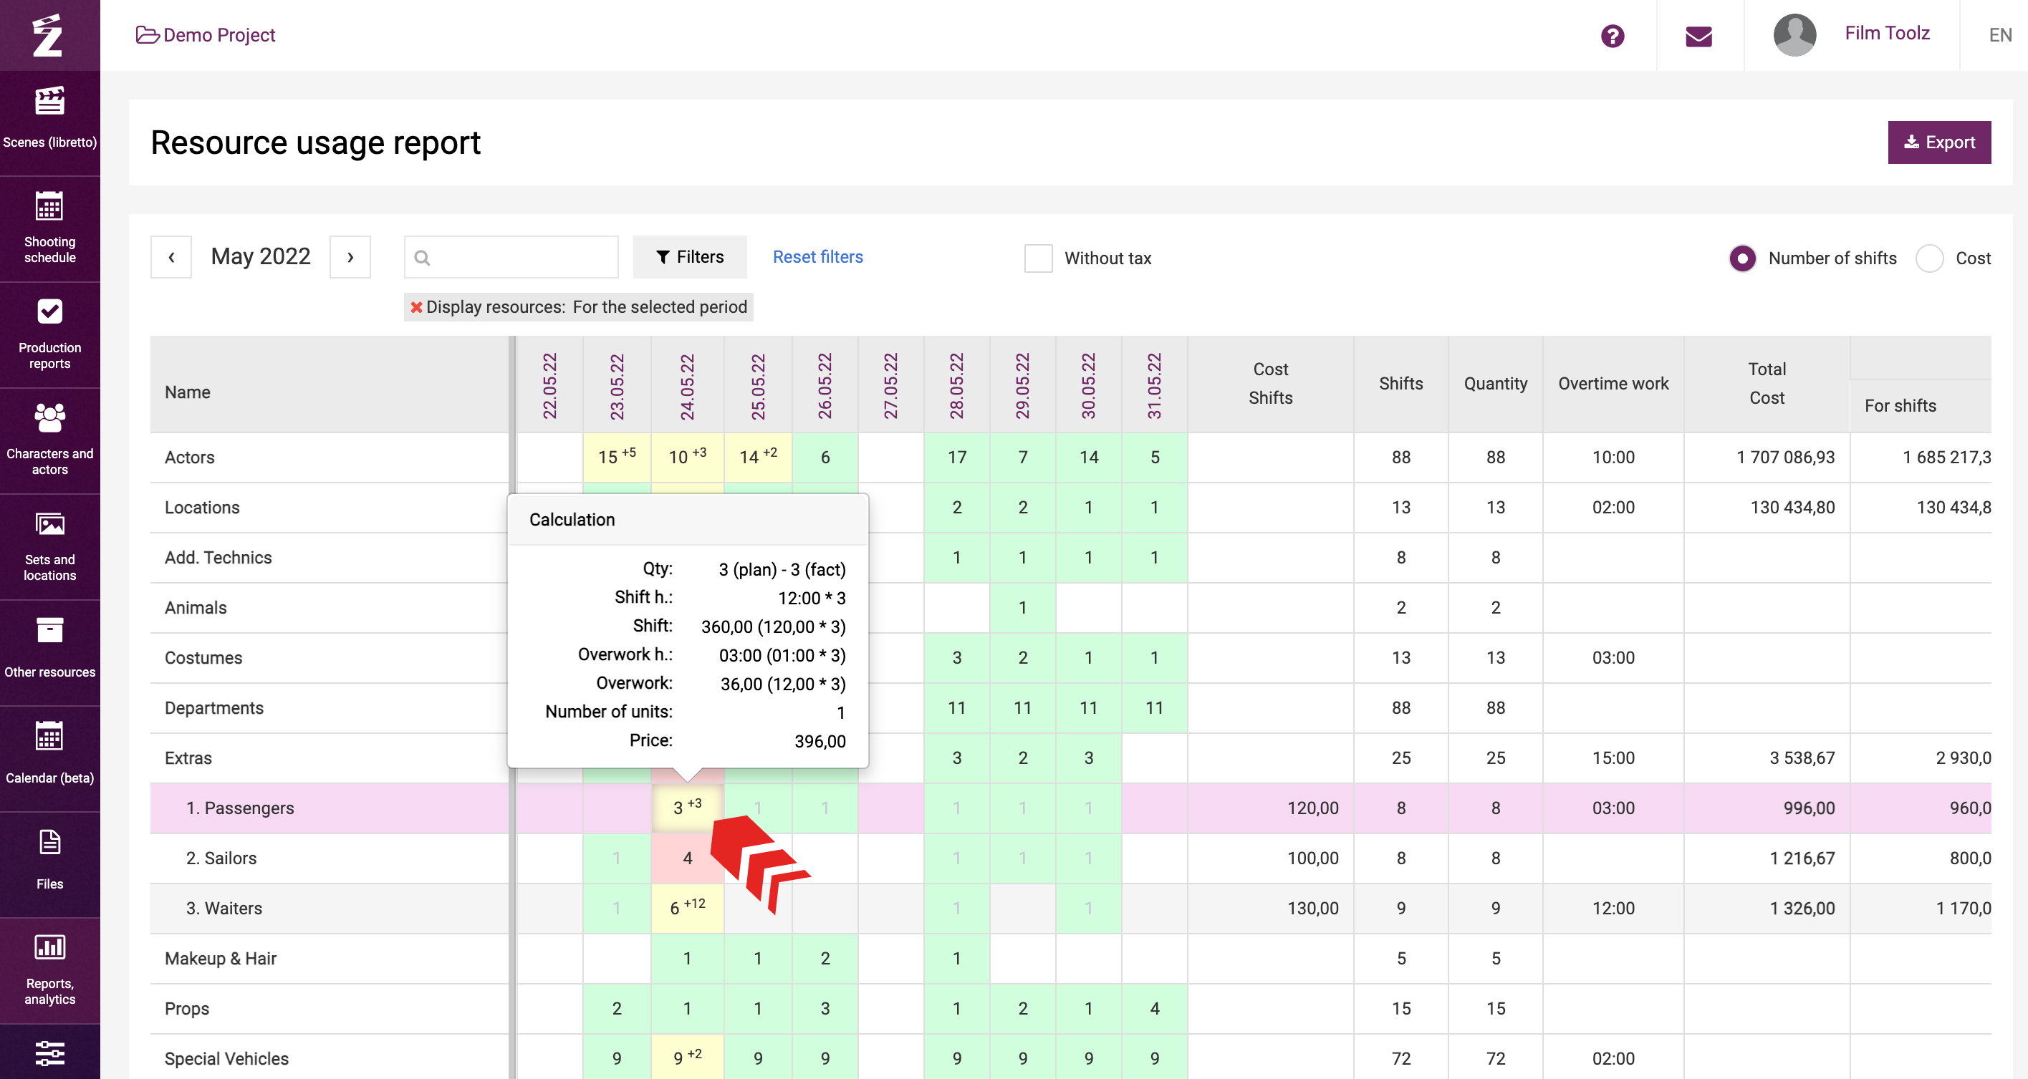Click the Calculation tooltip title
This screenshot has width=2028, height=1079.
tap(572, 519)
